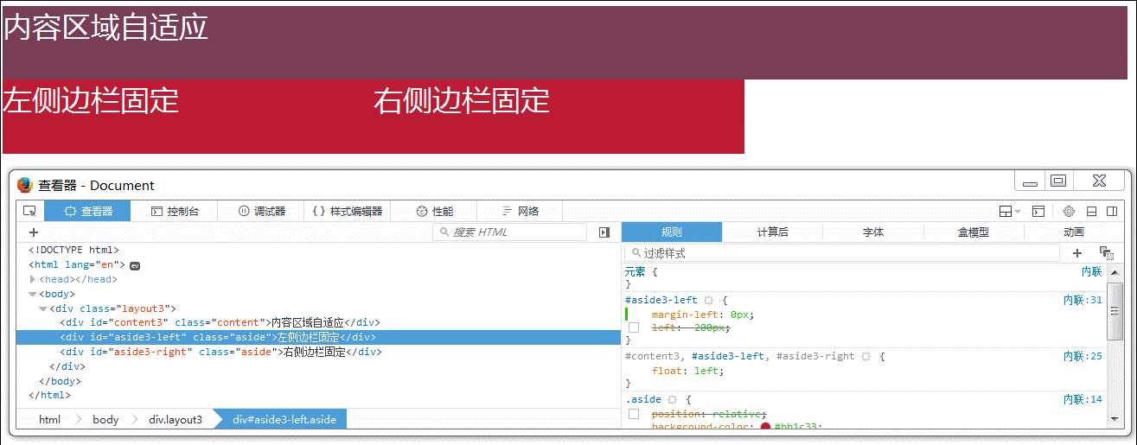The width and height of the screenshot is (1137, 445).
Task: Click rules scrollbar down arrow
Action: [1116, 419]
